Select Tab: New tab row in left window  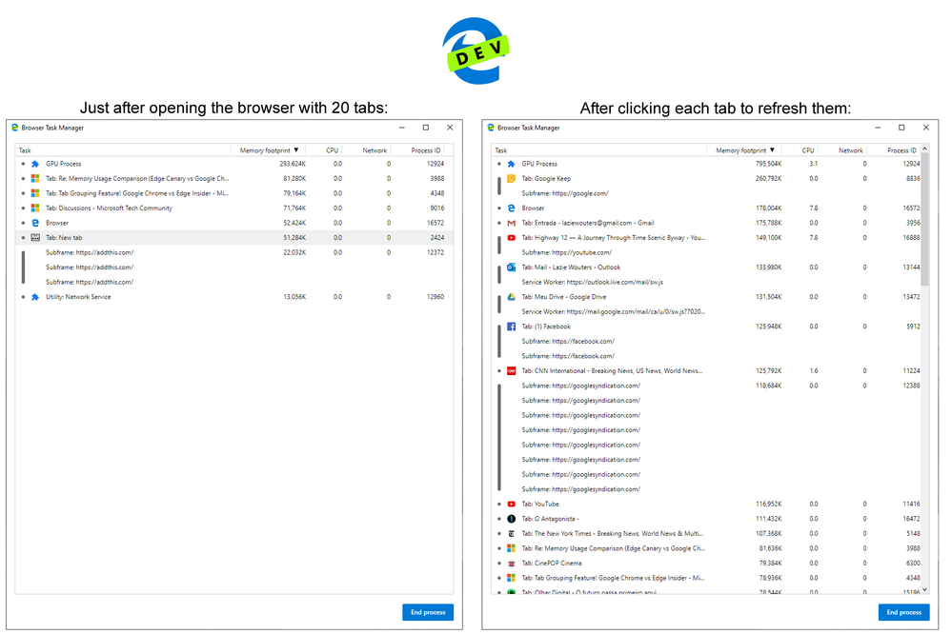[234, 238]
